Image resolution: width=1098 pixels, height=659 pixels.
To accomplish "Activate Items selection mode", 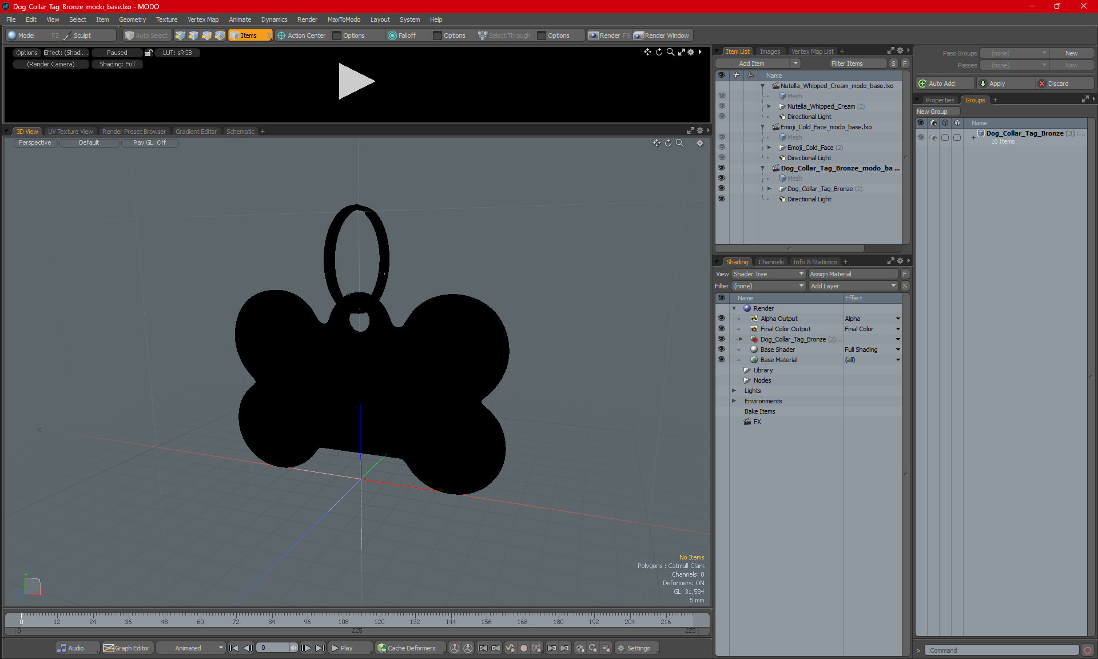I will click(250, 35).
